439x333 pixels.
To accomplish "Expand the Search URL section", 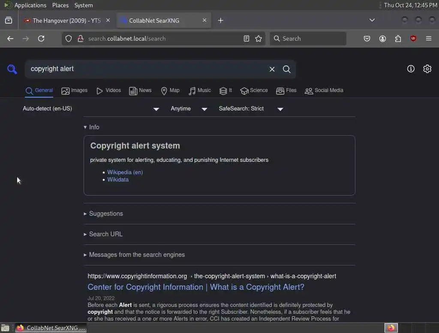I will (103, 234).
